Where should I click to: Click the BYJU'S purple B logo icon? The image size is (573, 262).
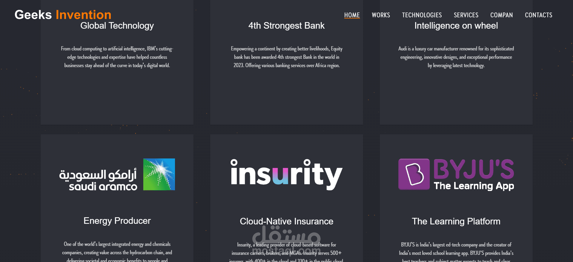pyautogui.click(x=414, y=174)
